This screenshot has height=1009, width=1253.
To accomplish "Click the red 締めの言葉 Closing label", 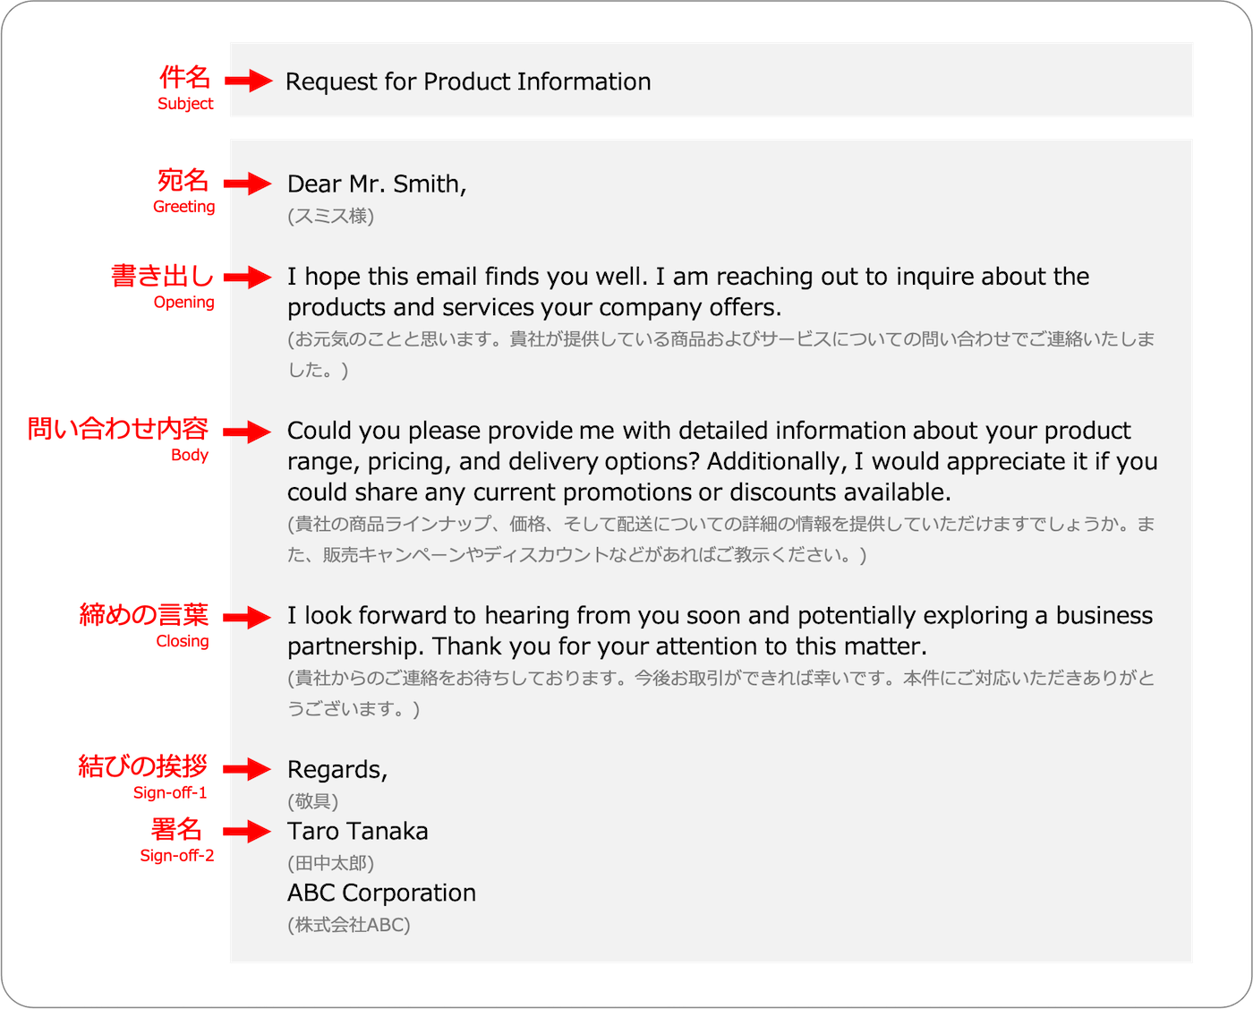I will [x=144, y=625].
